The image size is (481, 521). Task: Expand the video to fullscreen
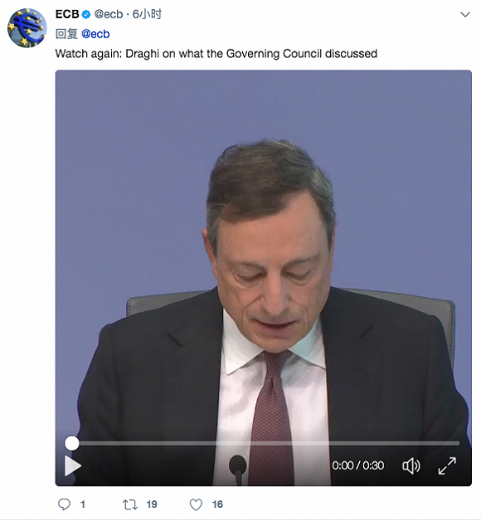pyautogui.click(x=447, y=466)
